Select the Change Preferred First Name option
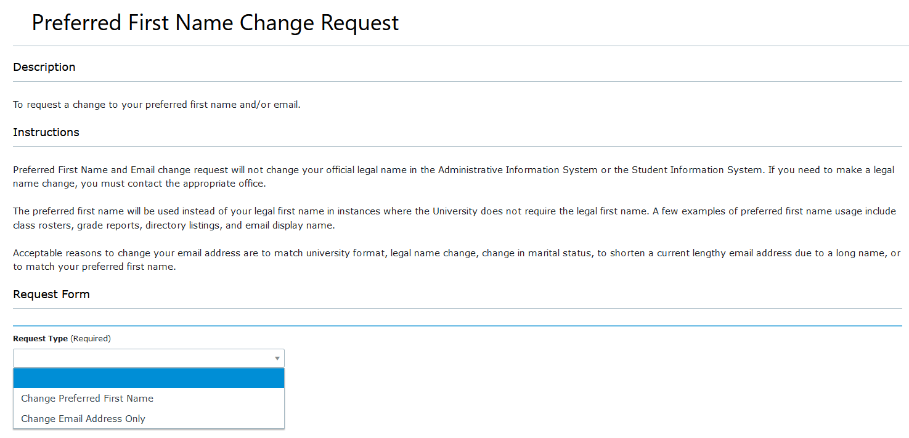This screenshot has height=438, width=909. point(87,398)
